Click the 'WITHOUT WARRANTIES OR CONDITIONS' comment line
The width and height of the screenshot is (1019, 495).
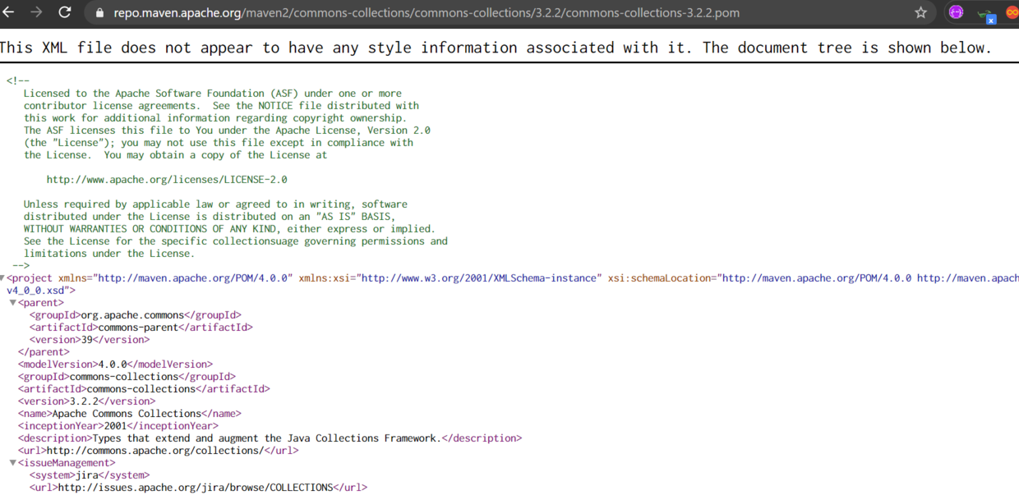pos(229,229)
